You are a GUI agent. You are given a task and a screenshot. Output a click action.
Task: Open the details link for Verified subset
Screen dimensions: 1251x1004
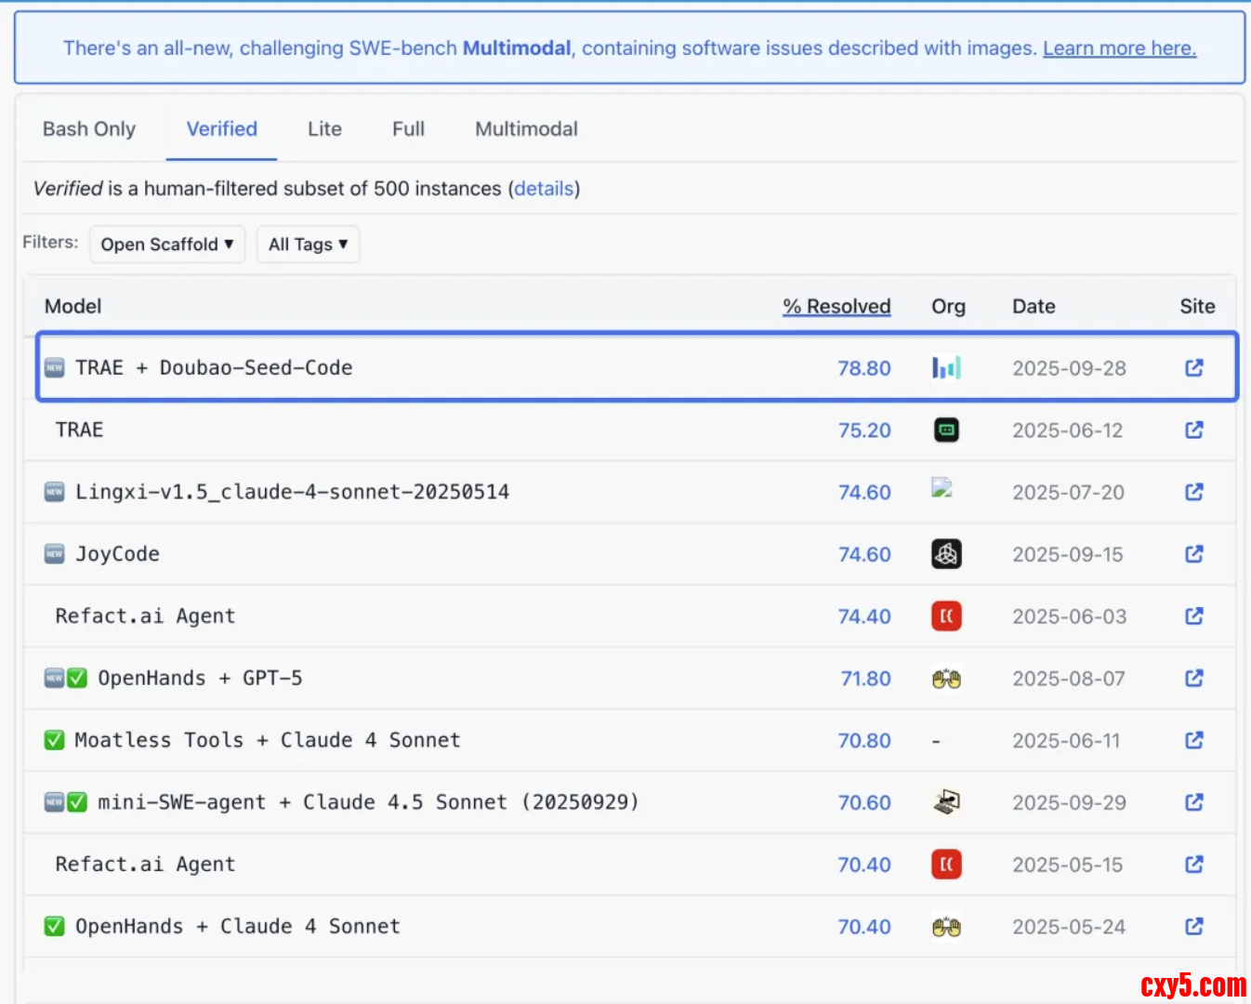545,189
